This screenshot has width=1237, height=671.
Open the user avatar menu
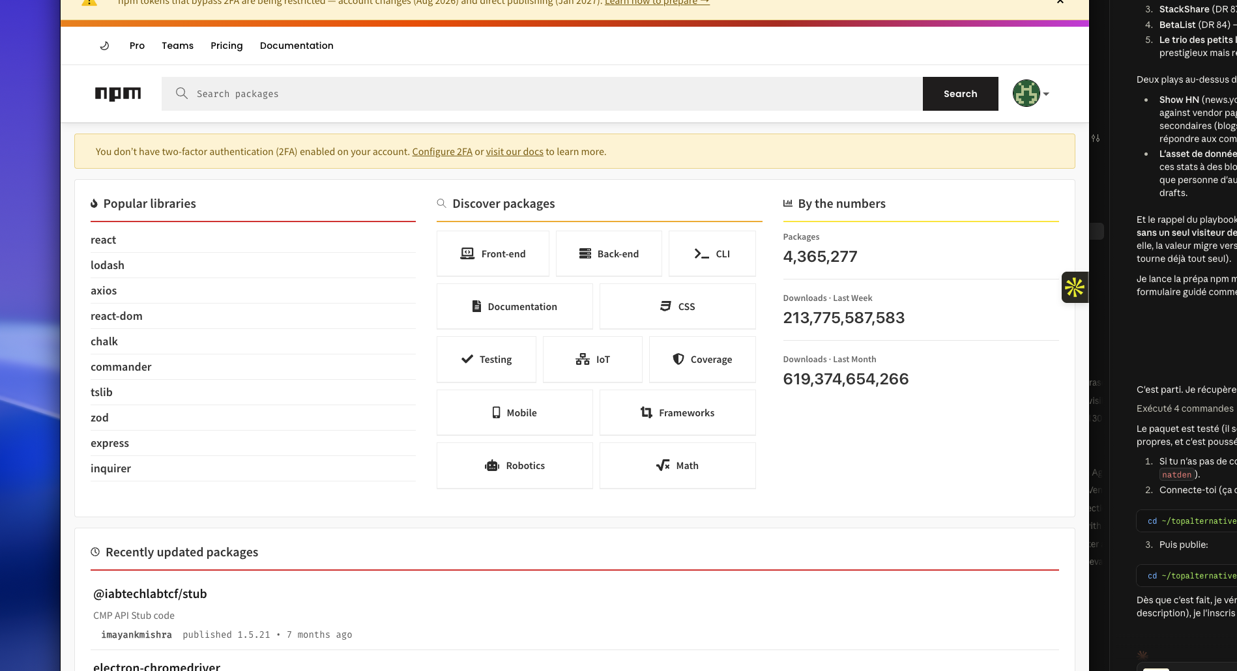1031,93
